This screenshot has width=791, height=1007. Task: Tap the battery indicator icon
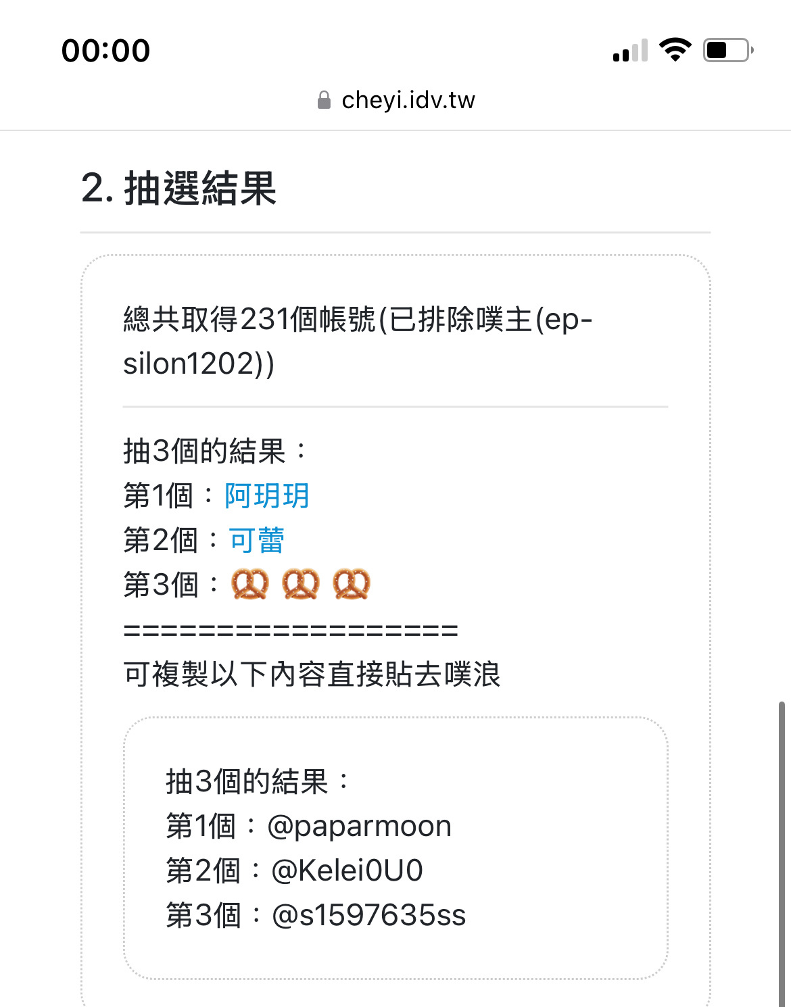click(x=729, y=50)
